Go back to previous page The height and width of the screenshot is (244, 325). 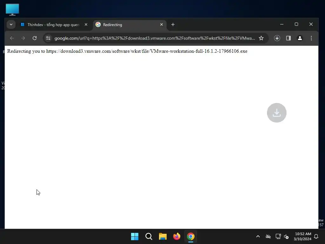(x=12, y=38)
